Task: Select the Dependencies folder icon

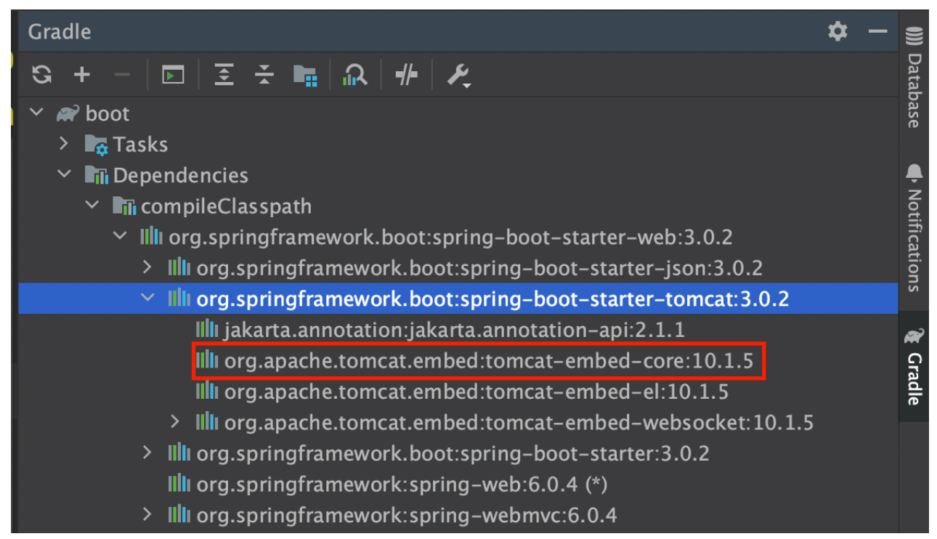Action: [x=97, y=175]
